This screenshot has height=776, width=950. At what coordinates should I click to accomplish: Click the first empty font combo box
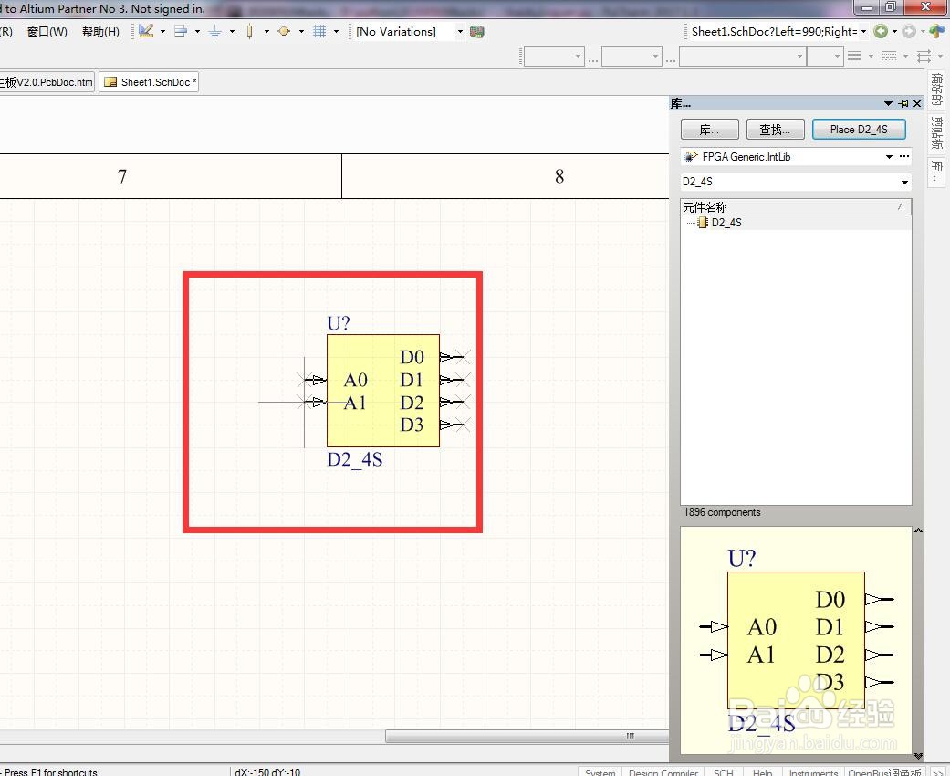(x=554, y=57)
